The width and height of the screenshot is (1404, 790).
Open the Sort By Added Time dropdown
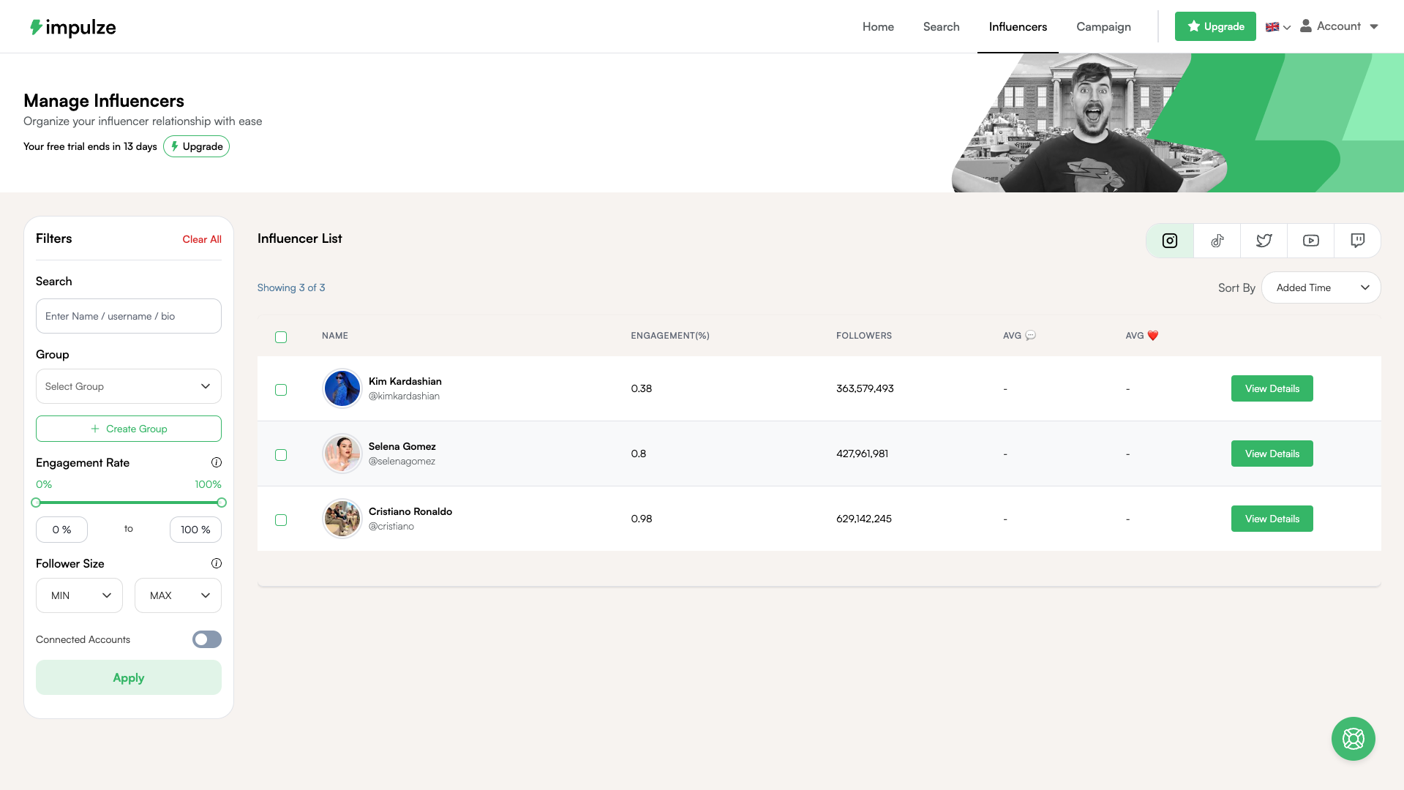(x=1320, y=287)
